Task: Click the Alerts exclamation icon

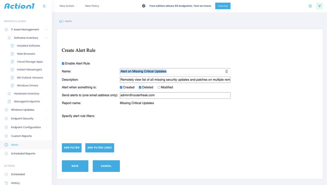Action: click(x=6, y=145)
